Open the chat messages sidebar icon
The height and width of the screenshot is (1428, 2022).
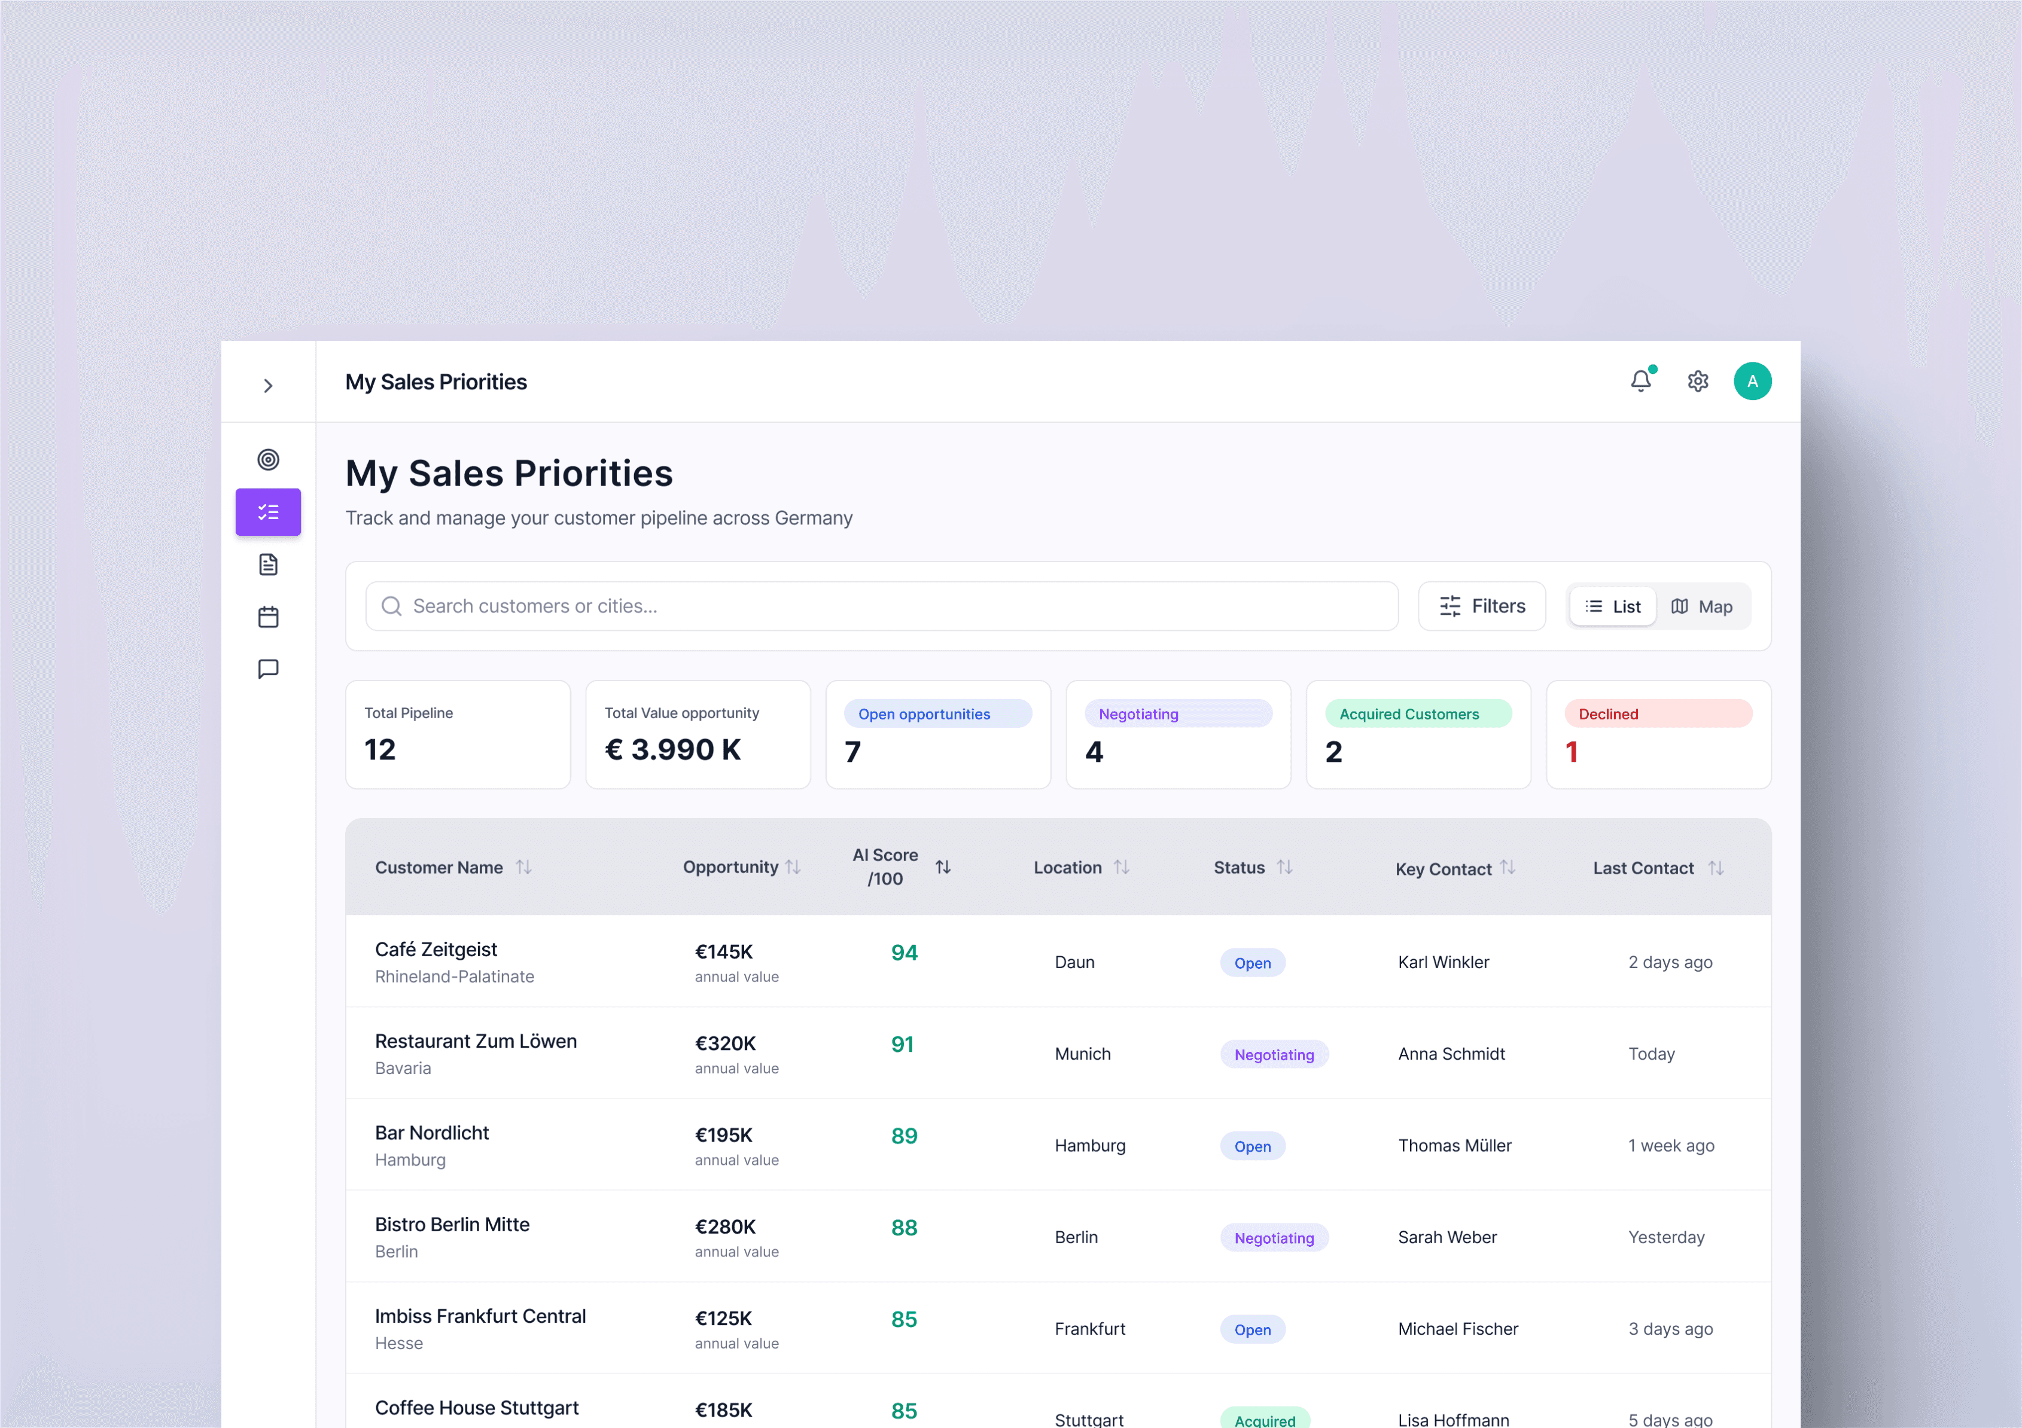pyautogui.click(x=268, y=669)
